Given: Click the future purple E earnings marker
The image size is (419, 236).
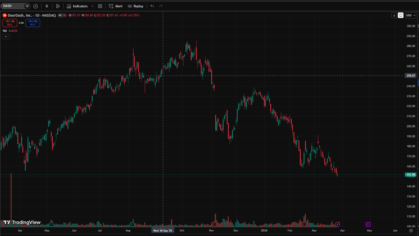Looking at the screenshot, I should point(368,224).
